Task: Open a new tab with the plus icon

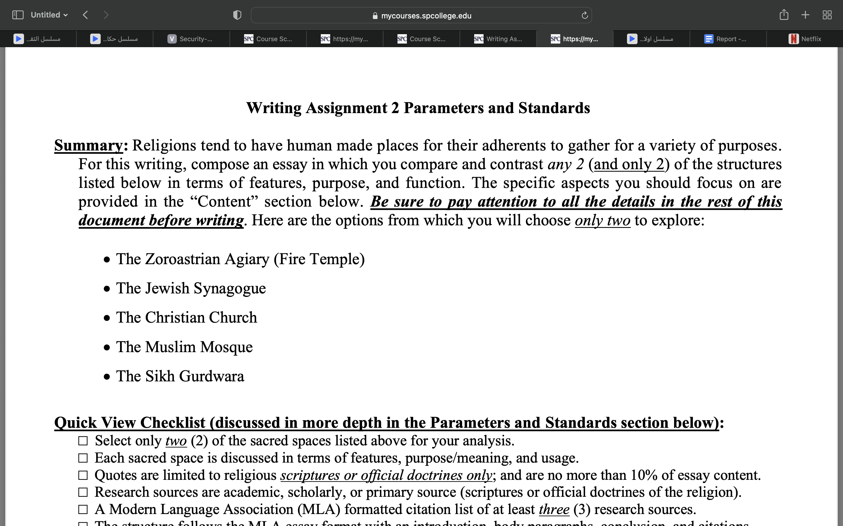Action: 805,15
